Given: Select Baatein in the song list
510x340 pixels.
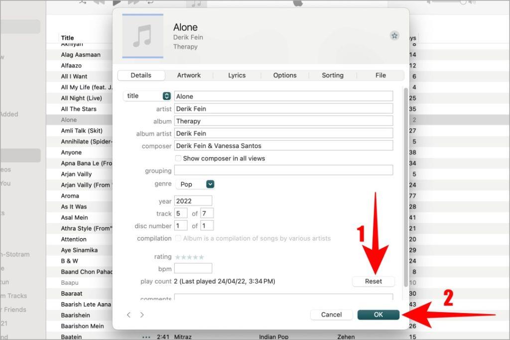Looking at the screenshot, I should tap(71, 337).
